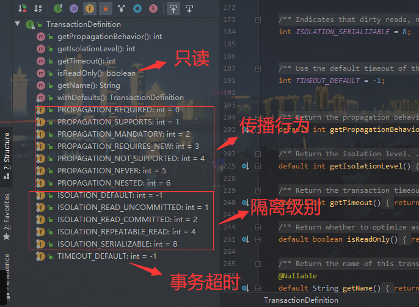Toggle Show non-public members
The height and width of the screenshot is (307, 419).
pos(106,9)
